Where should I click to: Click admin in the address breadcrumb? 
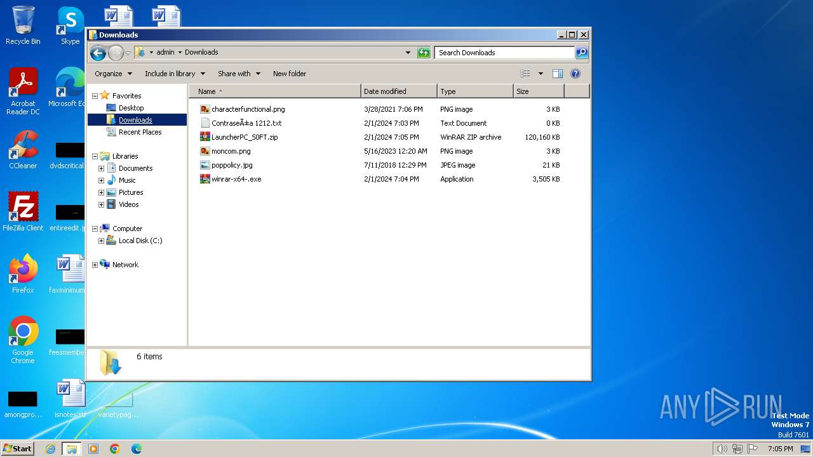pyautogui.click(x=165, y=53)
